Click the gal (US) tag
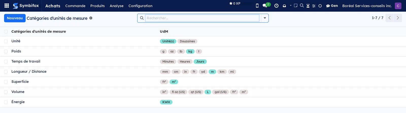 click(x=221, y=92)
